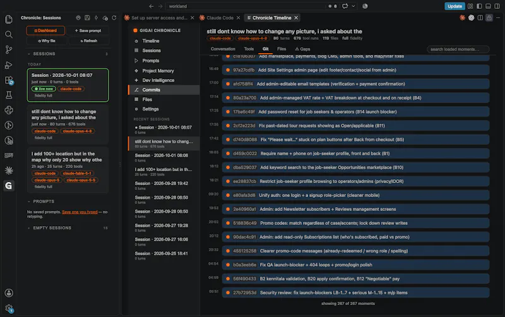The image size is (505, 317).
Task: Click refresh icon in Chronicle Sessions header
Action: (114, 18)
